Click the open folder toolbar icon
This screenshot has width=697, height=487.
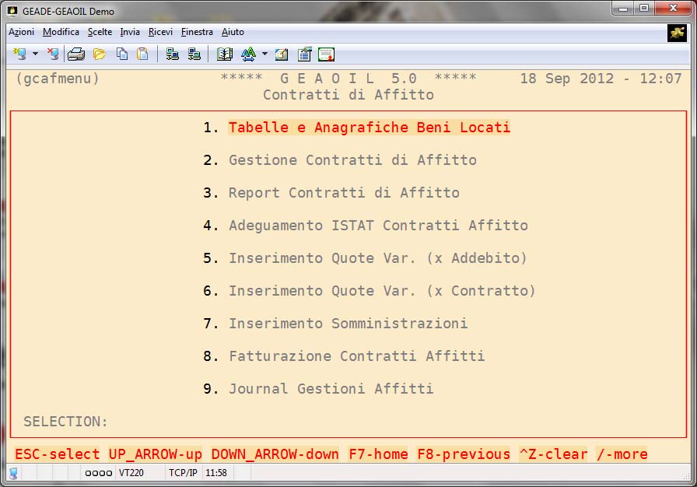(x=99, y=54)
